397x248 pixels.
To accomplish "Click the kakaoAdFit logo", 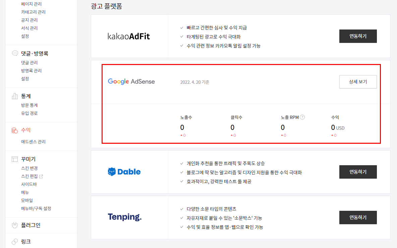I will pyautogui.click(x=129, y=36).
